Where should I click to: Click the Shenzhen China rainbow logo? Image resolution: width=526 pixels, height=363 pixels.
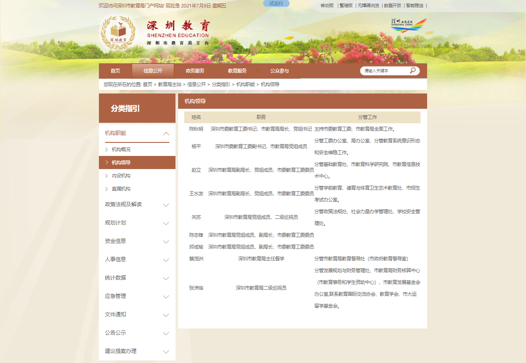[x=408, y=25]
